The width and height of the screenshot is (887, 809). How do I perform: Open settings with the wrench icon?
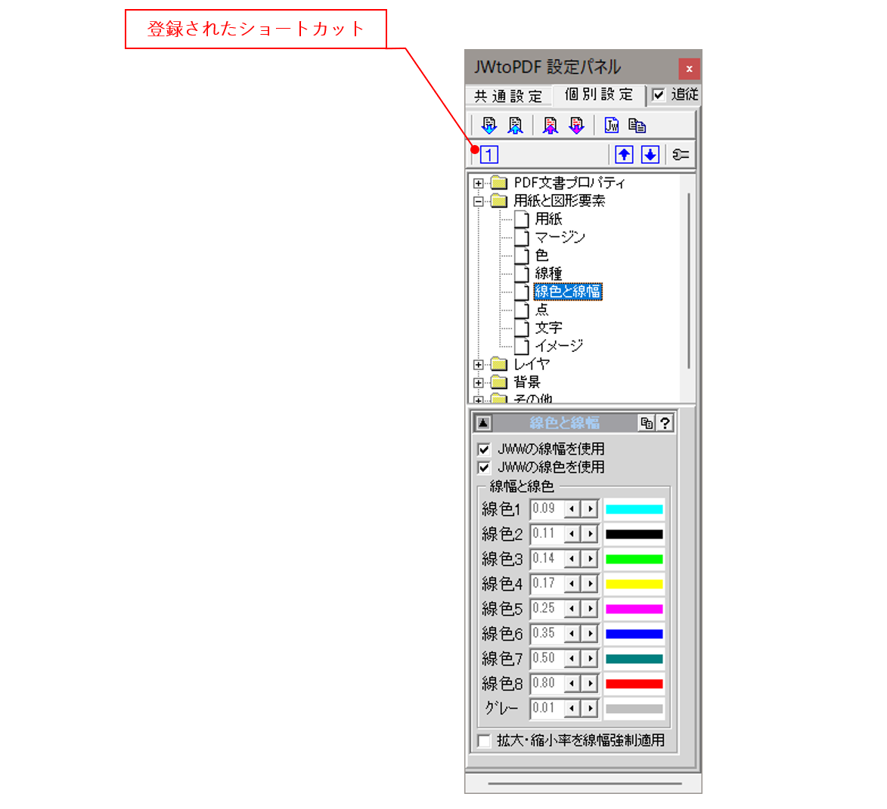[681, 153]
